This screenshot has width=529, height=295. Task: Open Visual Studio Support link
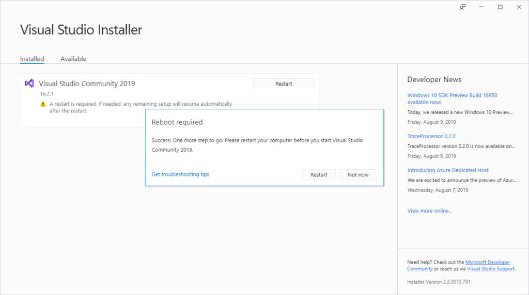click(x=491, y=269)
